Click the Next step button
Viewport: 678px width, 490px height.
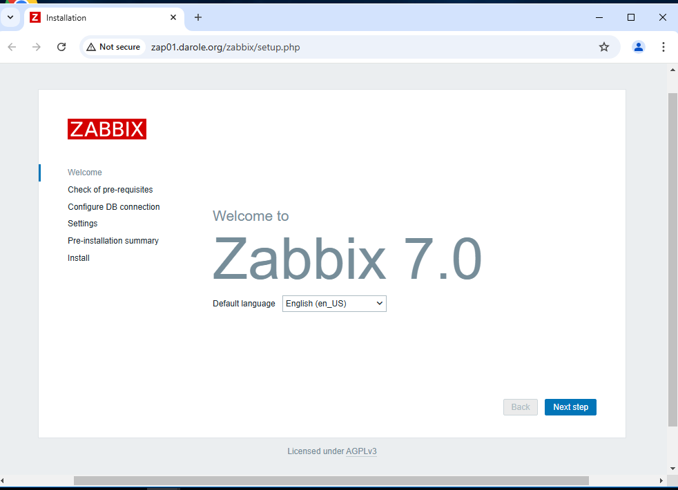click(570, 407)
